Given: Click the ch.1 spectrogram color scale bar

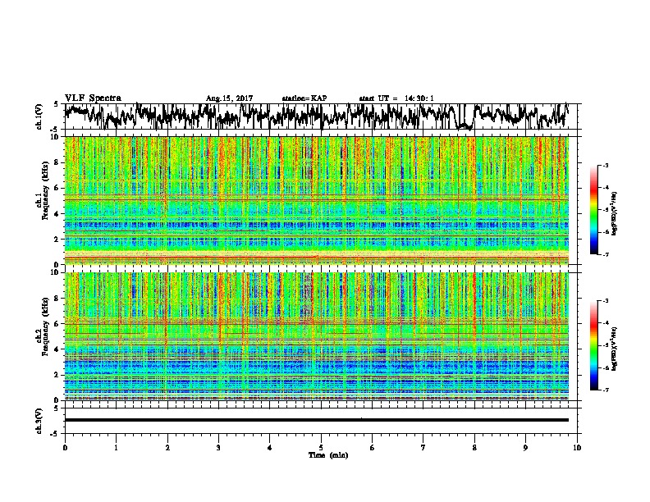Looking at the screenshot, I should 593,210.
